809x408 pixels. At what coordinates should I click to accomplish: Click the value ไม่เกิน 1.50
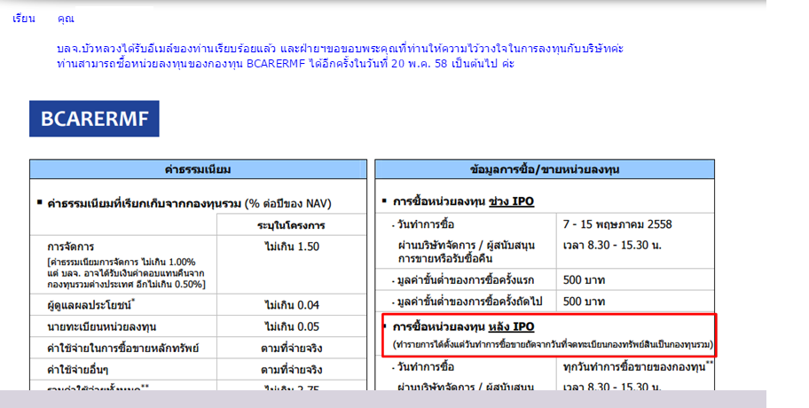coord(292,247)
